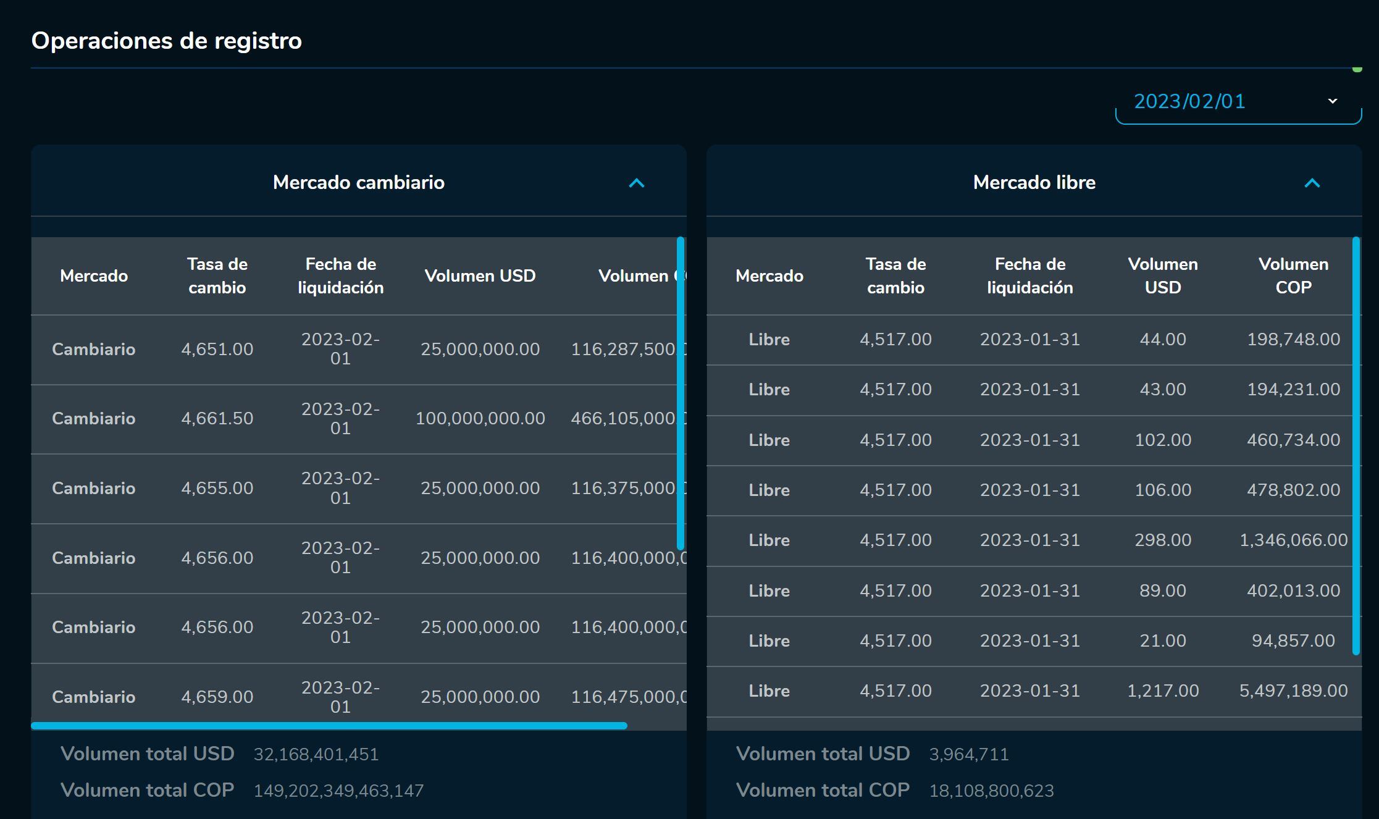Screen dimensions: 1379x819
Task: Click the Mercado header in Mercado libre table
Action: (769, 275)
